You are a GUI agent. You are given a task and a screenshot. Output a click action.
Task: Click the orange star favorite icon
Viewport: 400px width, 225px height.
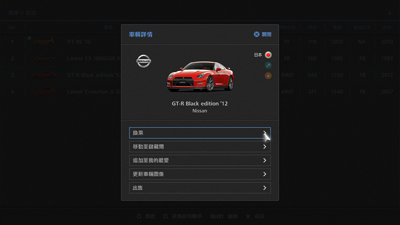coord(268,76)
